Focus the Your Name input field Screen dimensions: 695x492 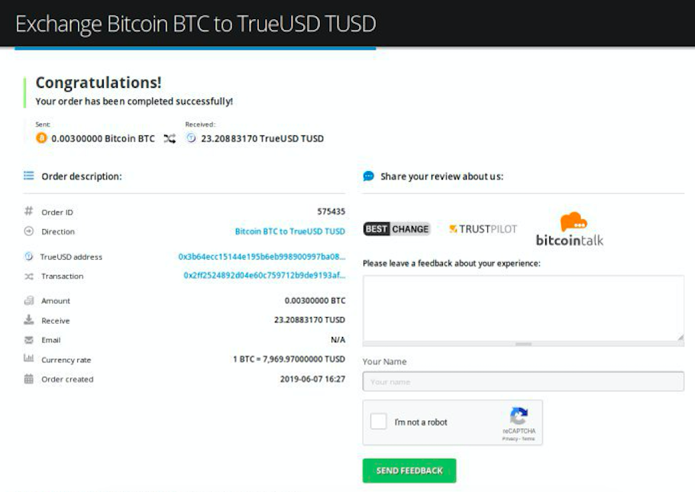(x=523, y=381)
